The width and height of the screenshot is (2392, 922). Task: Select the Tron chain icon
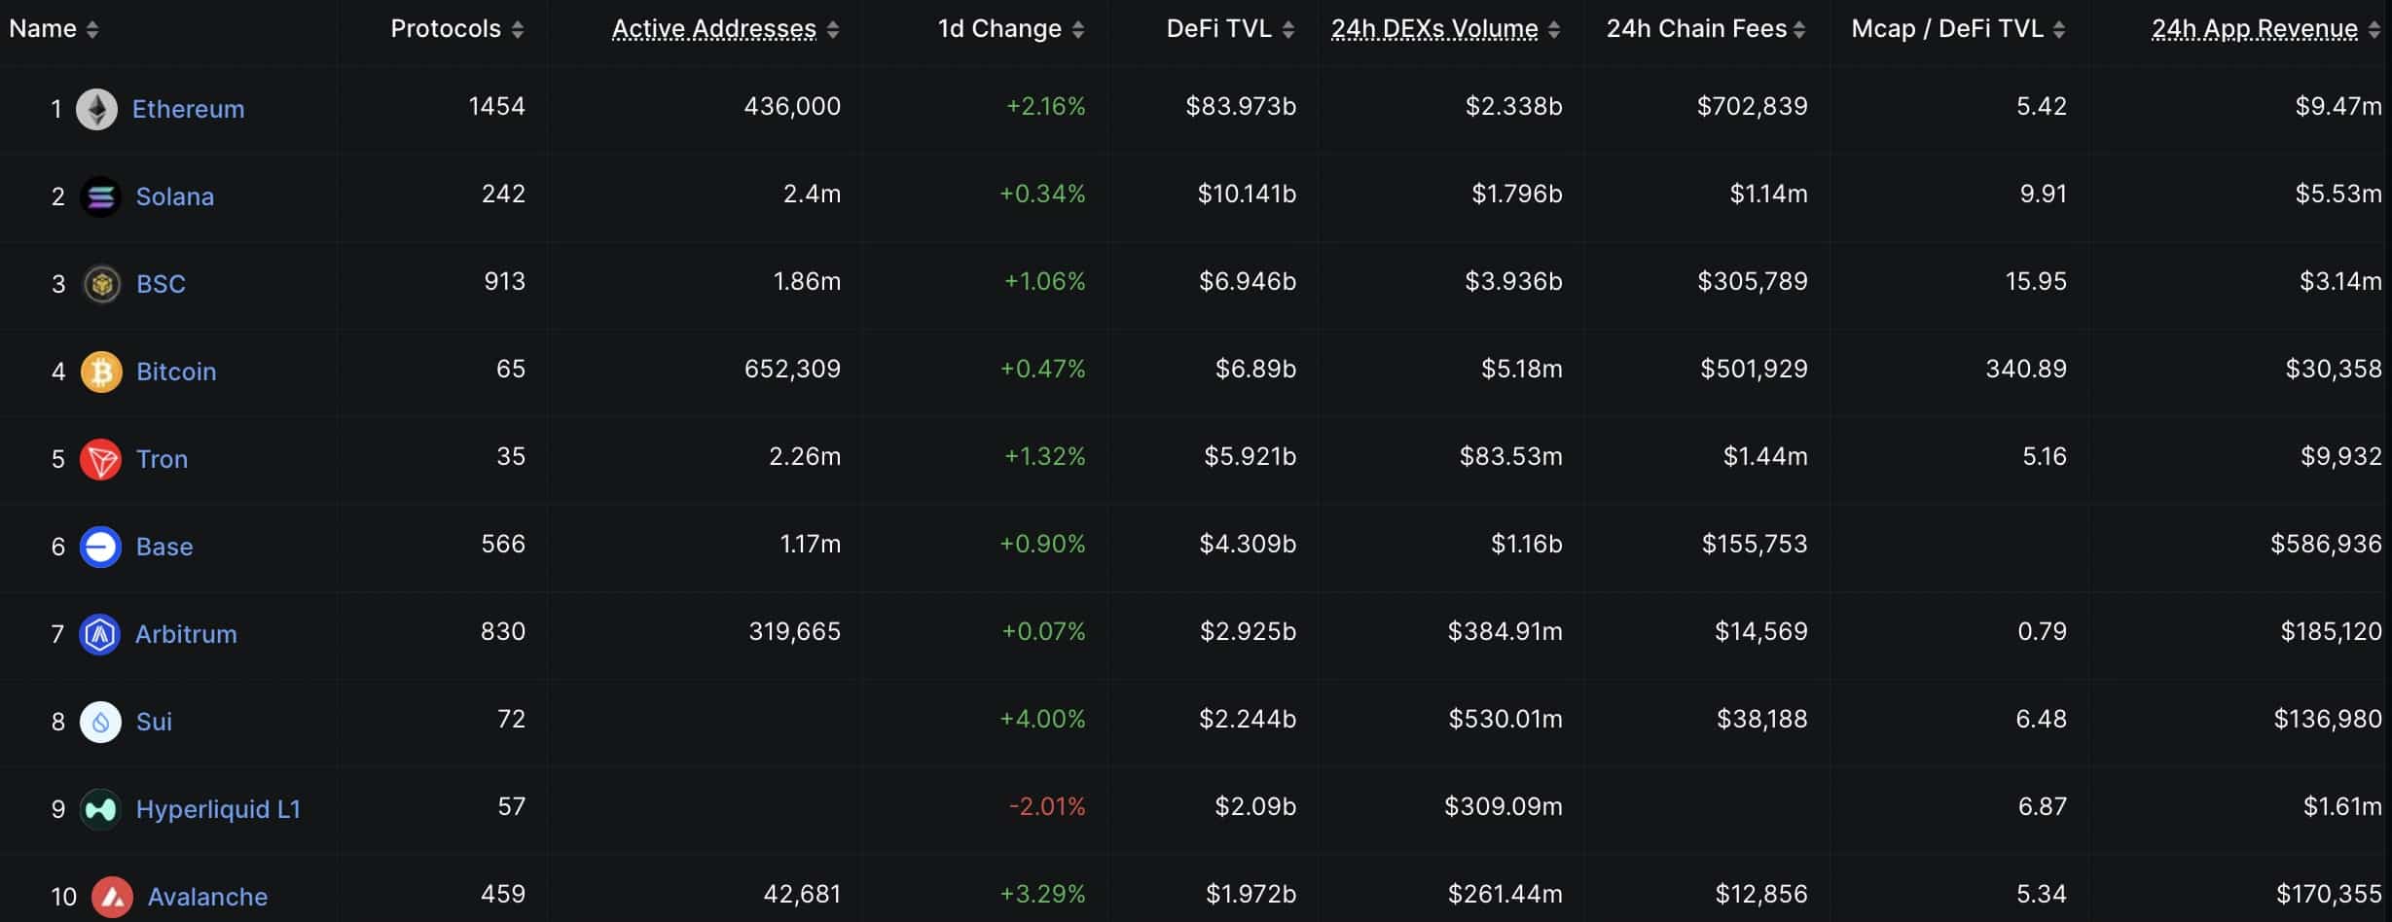(100, 458)
